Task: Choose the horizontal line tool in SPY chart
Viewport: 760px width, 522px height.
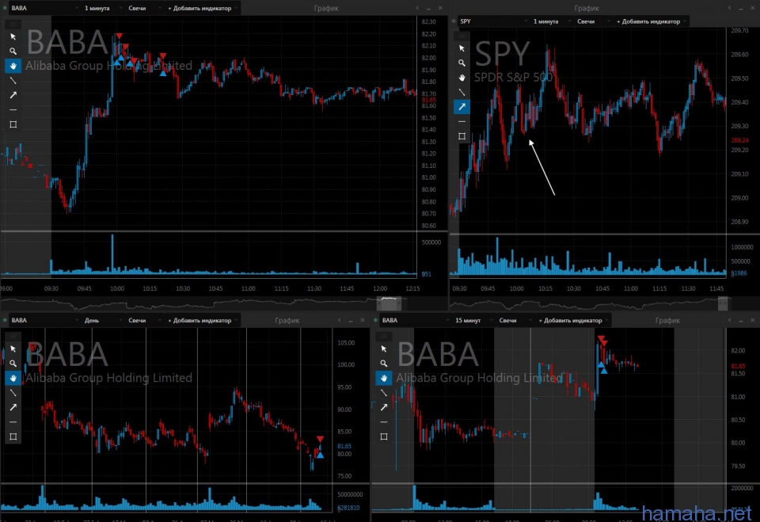Action: pyautogui.click(x=462, y=121)
